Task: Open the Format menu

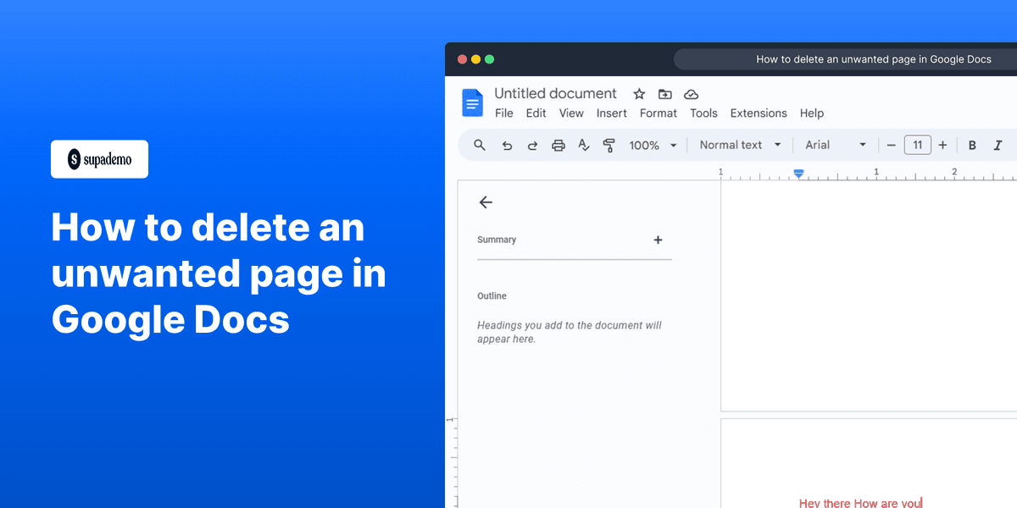Action: pyautogui.click(x=659, y=113)
